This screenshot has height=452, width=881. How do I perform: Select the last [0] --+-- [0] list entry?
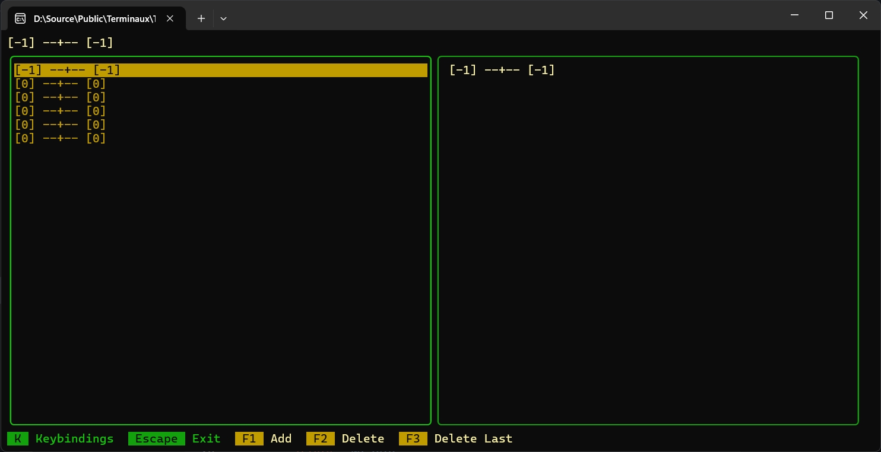click(61, 138)
